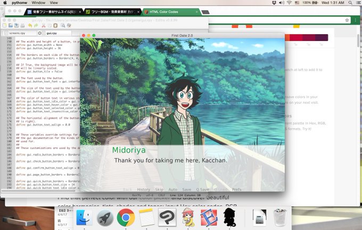Open the Notes app in the Dock
Image resolution: width=362 pixels, height=230 pixels.
coord(146,218)
